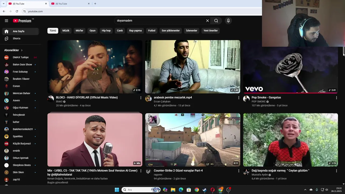Open emirik subscription

point(20,151)
